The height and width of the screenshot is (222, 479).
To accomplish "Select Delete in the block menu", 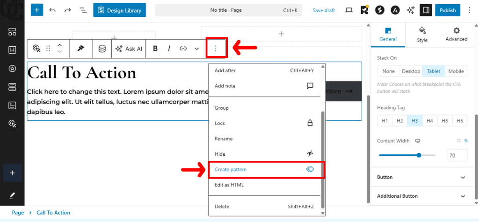I will pos(264,207).
